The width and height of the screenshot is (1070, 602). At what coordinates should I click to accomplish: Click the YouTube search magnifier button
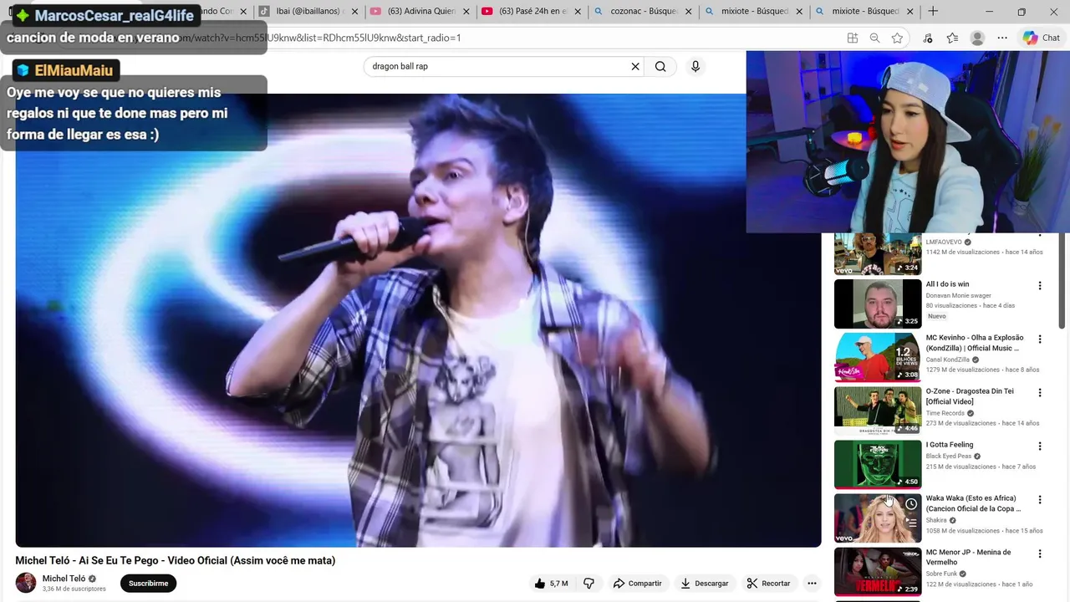[660, 66]
